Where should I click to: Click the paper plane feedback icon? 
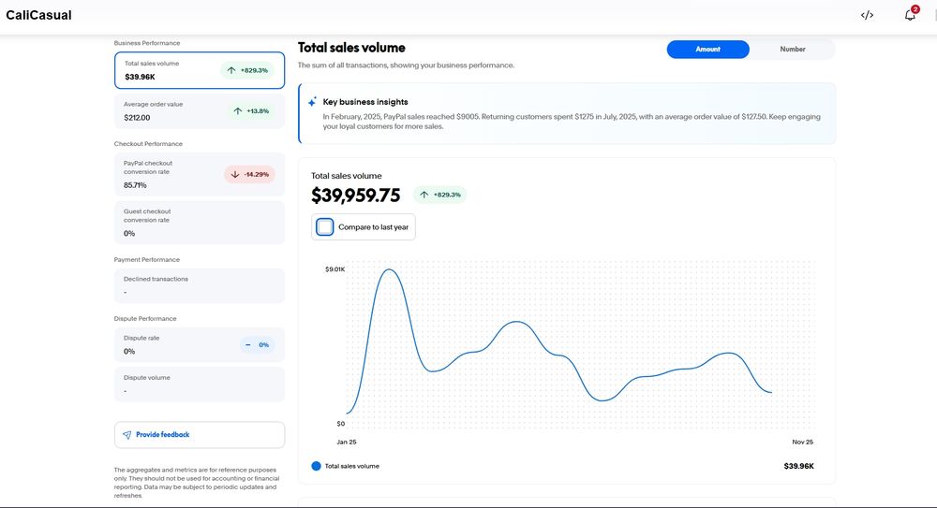[x=126, y=435]
